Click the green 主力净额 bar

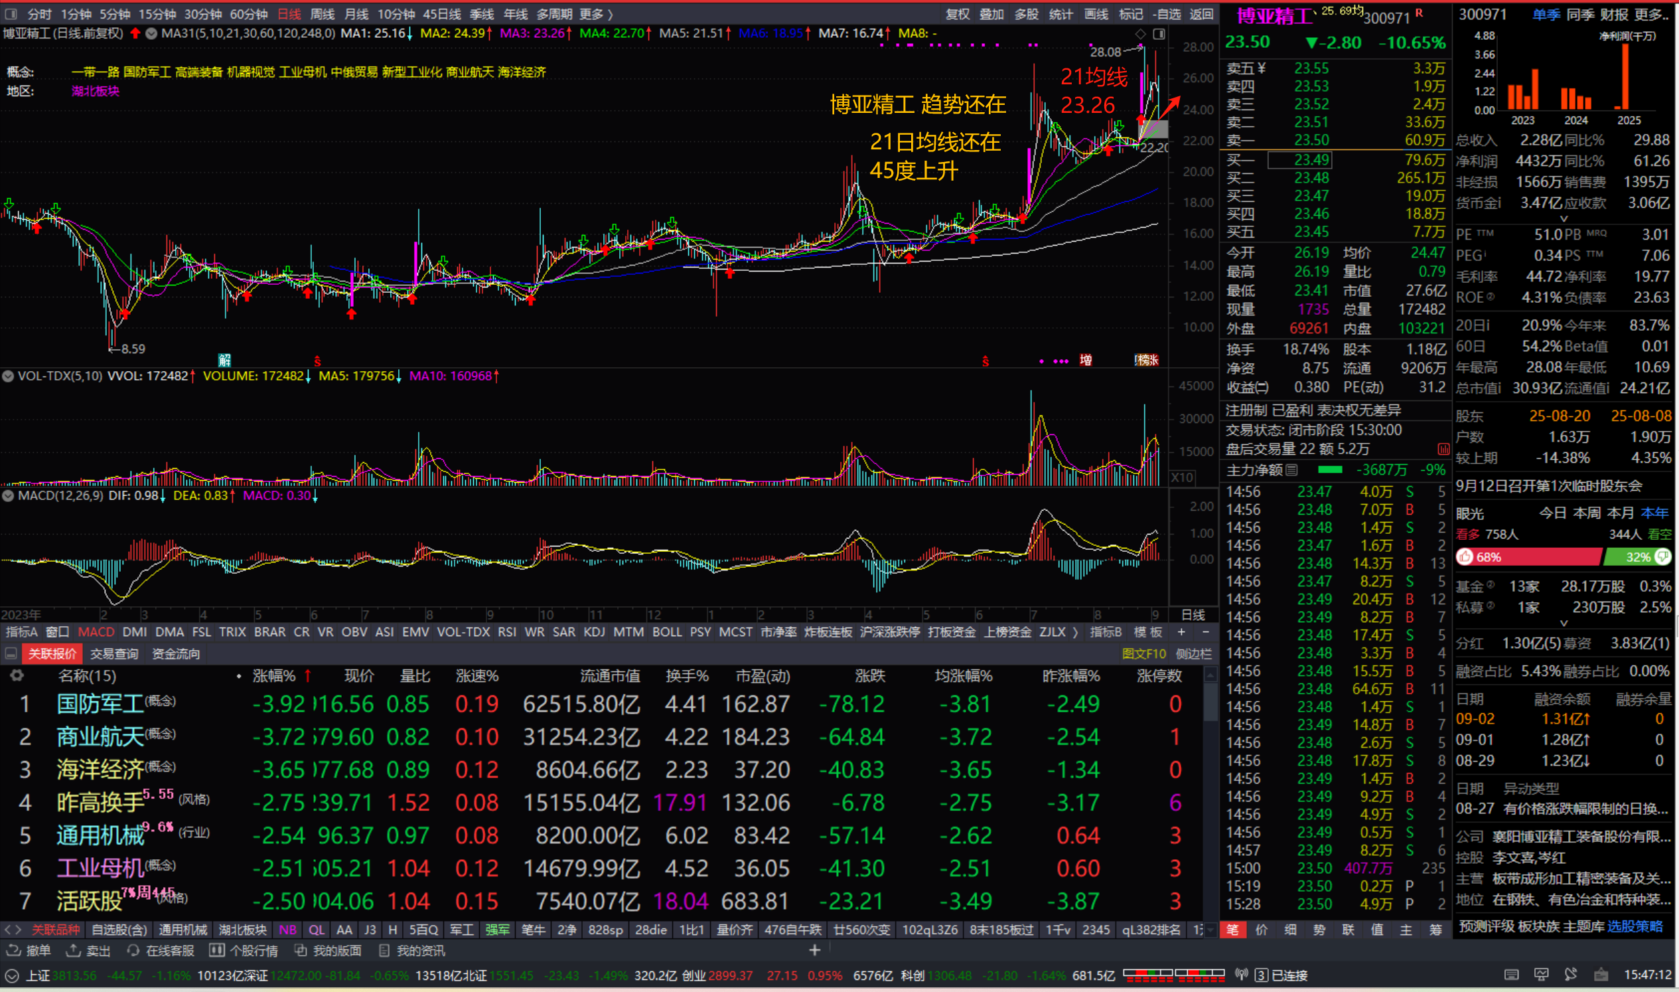[x=1329, y=470]
